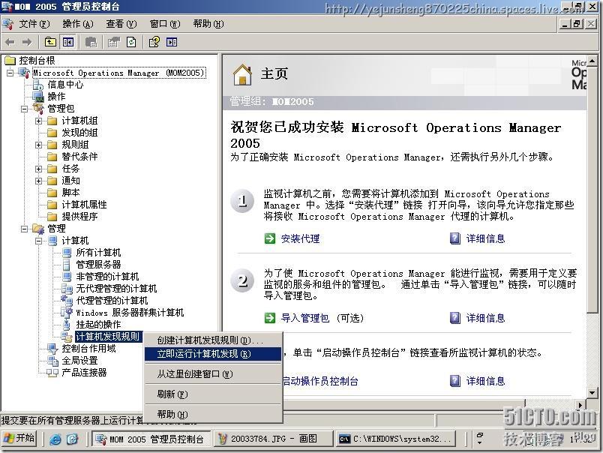Click the 控制台作用域 icon in the tree
The height and width of the screenshot is (453, 603).
coord(52,349)
